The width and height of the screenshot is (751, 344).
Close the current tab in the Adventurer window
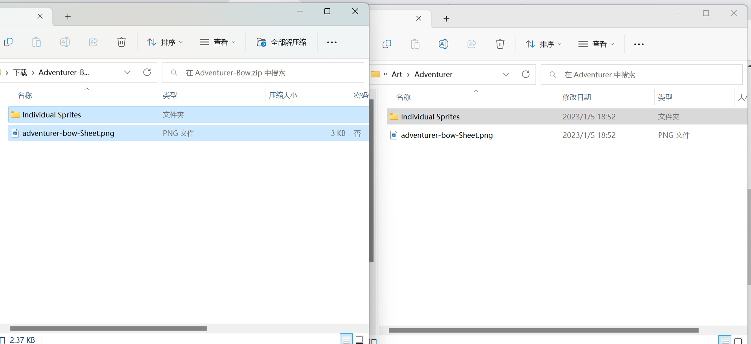coord(419,18)
